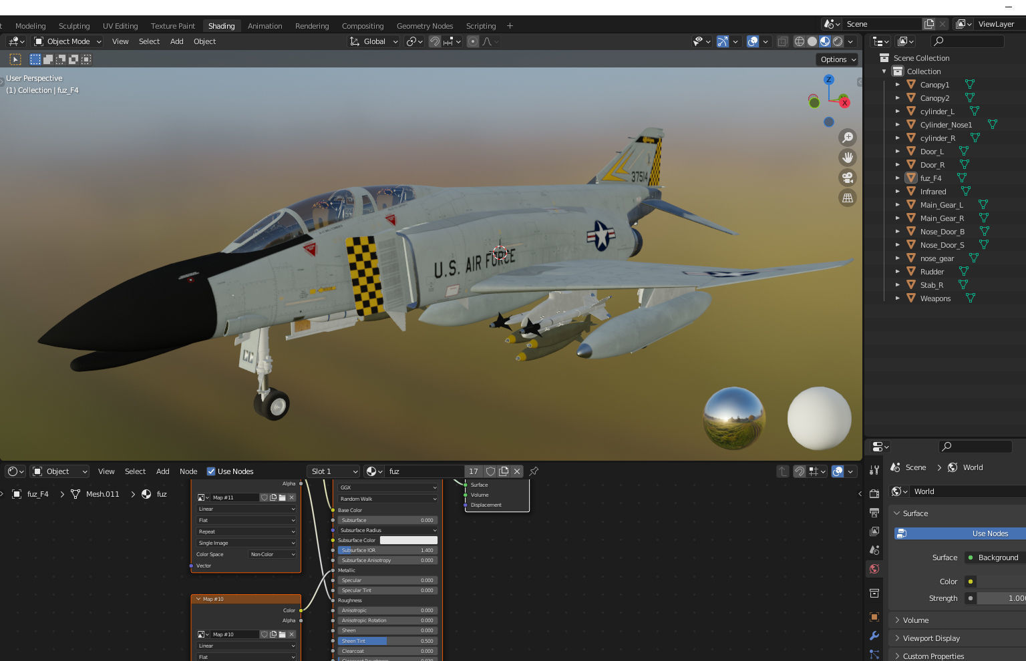Adjust the World Strength value field
This screenshot has width=1026, height=661.
(x=1001, y=598)
